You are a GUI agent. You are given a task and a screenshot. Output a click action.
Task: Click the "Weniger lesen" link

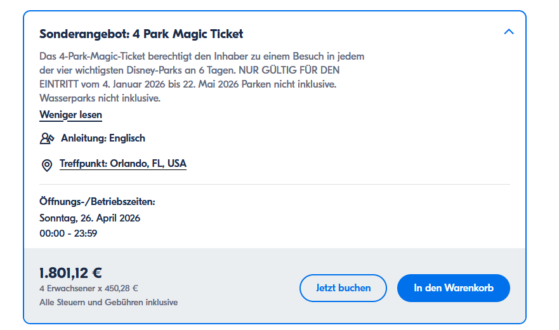tap(70, 115)
